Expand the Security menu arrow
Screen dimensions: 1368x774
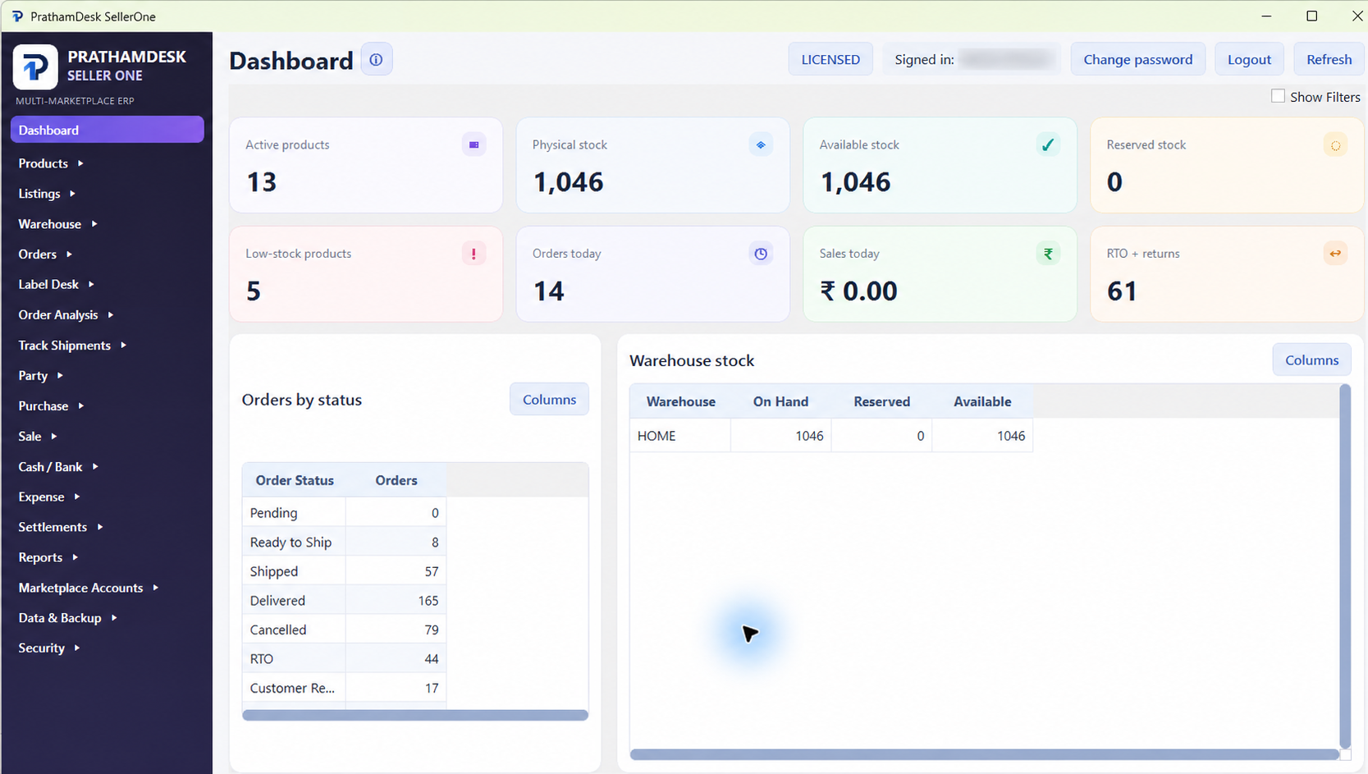pyautogui.click(x=76, y=648)
